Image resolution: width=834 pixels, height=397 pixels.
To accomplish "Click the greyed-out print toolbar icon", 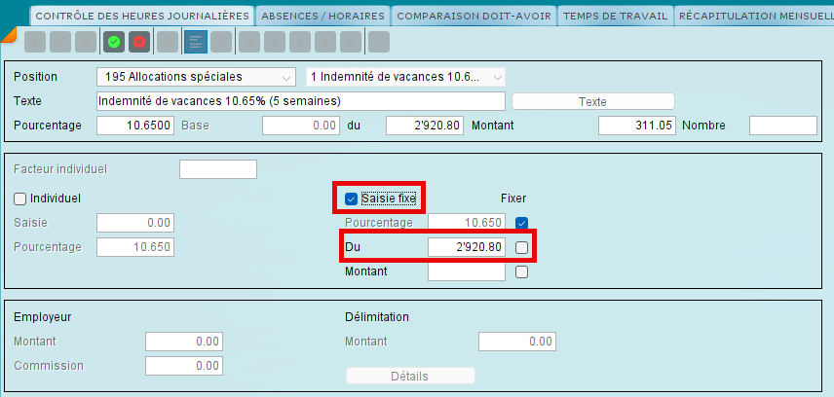I will [x=168, y=42].
